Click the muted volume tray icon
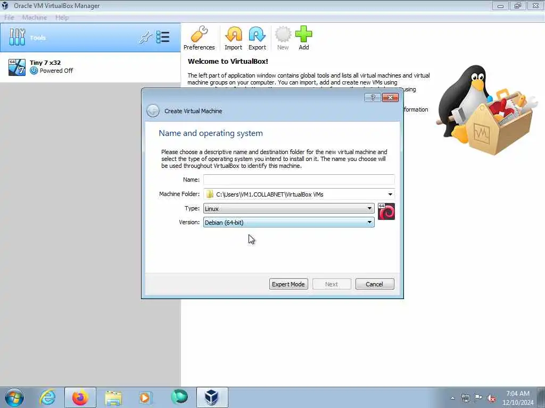The width and height of the screenshot is (545, 408). click(491, 398)
